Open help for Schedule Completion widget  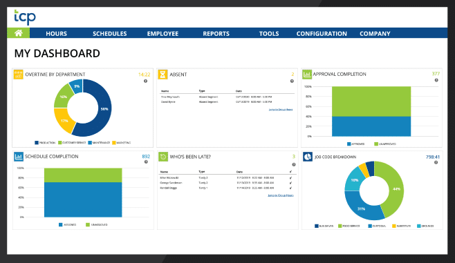146,162
